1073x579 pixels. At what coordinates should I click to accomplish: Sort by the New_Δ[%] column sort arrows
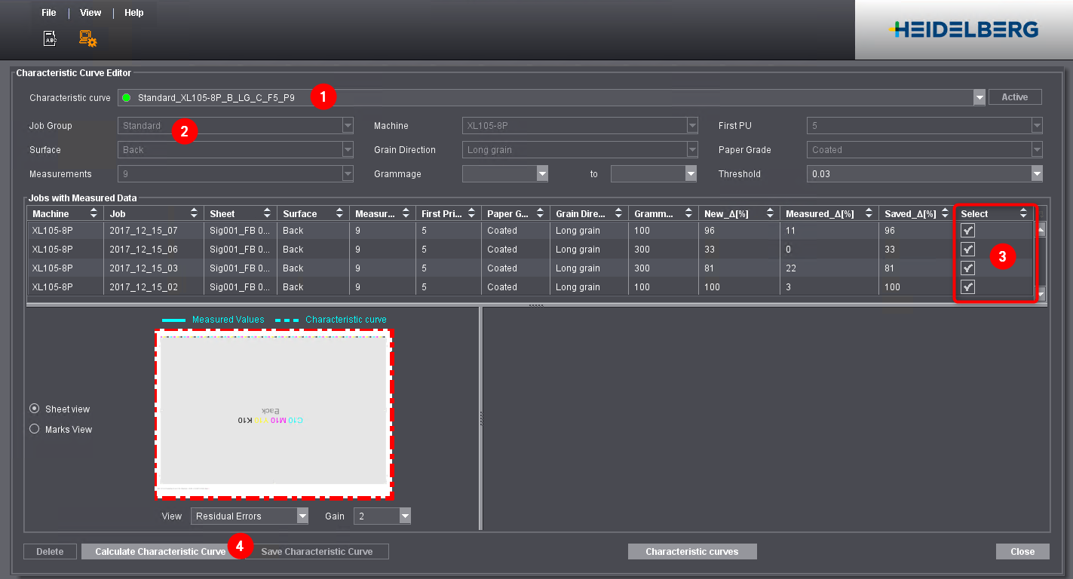[769, 214]
